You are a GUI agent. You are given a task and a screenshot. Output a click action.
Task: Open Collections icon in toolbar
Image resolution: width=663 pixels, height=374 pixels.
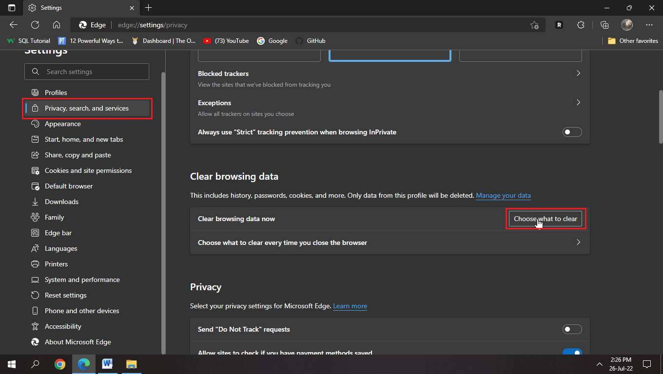[x=604, y=25]
